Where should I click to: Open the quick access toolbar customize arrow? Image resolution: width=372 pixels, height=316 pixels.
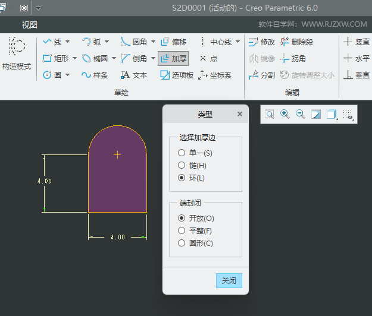coord(38,8)
